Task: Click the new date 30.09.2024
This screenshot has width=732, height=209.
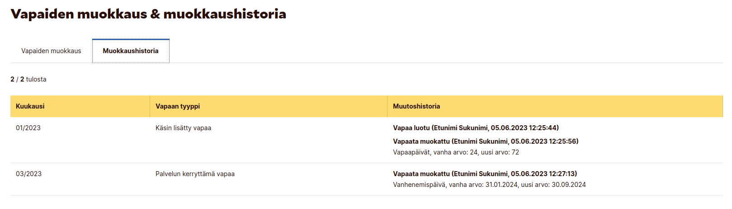Action: click(x=569, y=185)
